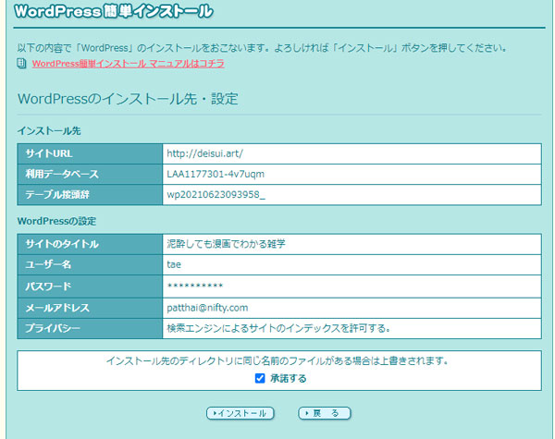Click the インストール button
This screenshot has height=439, width=555.
tap(240, 413)
